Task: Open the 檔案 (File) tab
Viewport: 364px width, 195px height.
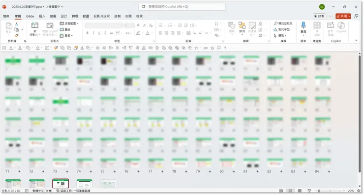Action: [6, 16]
